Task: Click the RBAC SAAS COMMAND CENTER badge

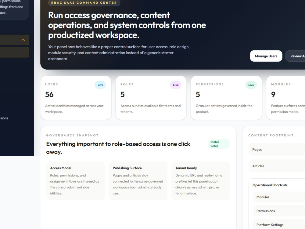Action: point(84,3)
